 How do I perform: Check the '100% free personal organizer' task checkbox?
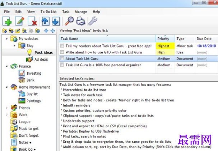point(62,65)
